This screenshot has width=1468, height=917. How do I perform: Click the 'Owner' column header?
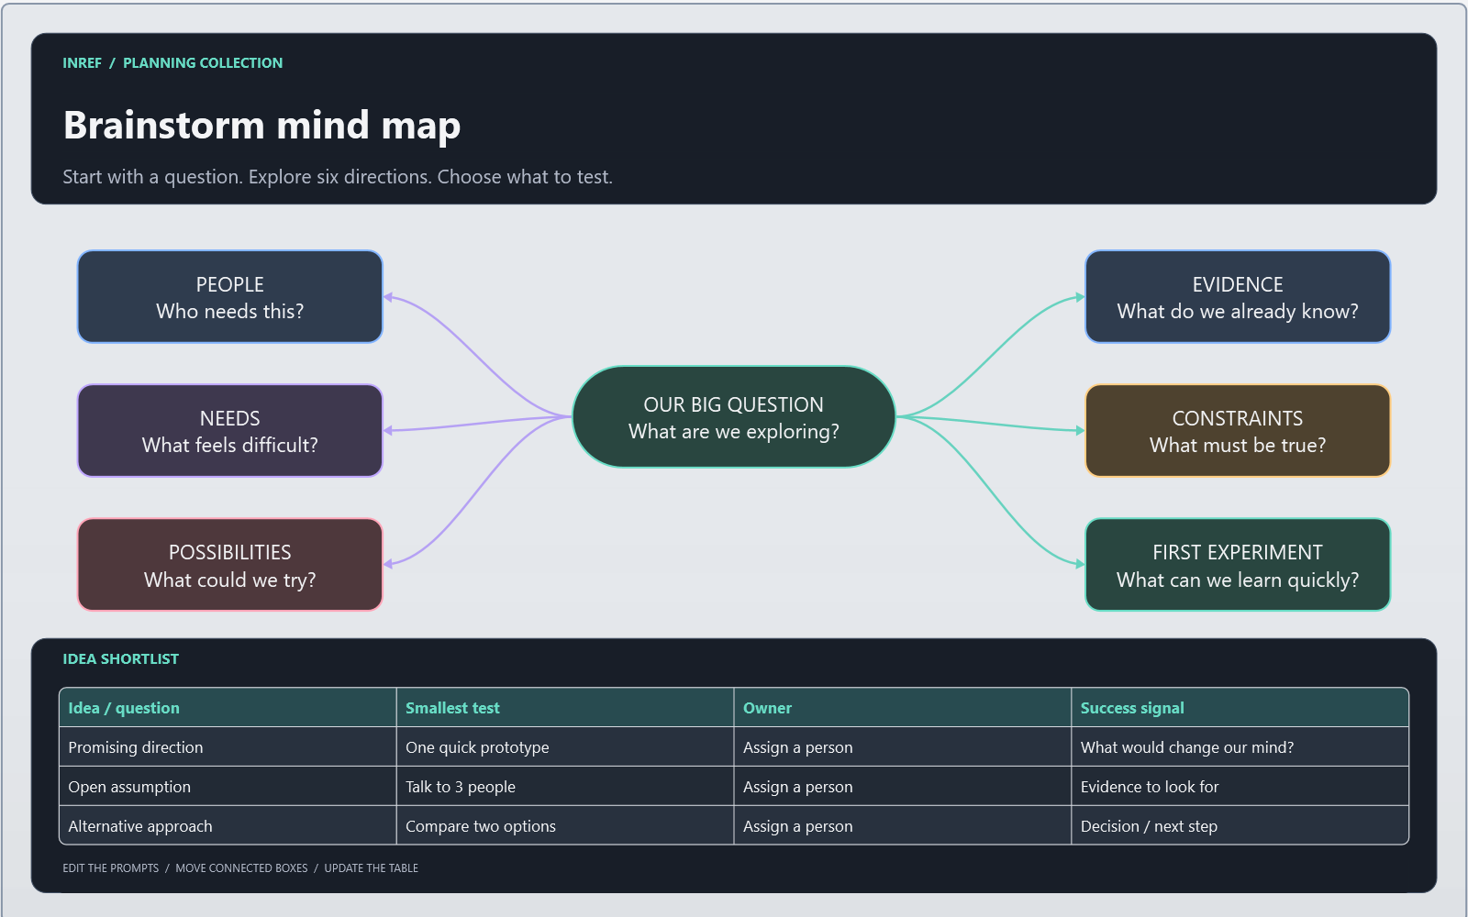click(x=903, y=708)
